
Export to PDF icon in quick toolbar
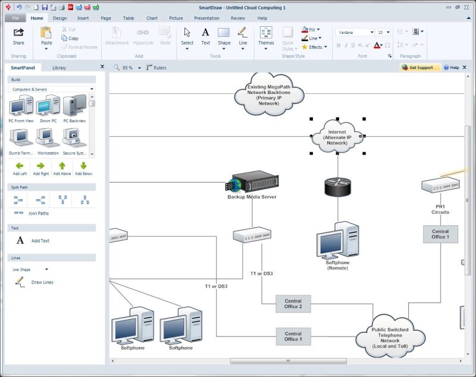(x=70, y=7)
